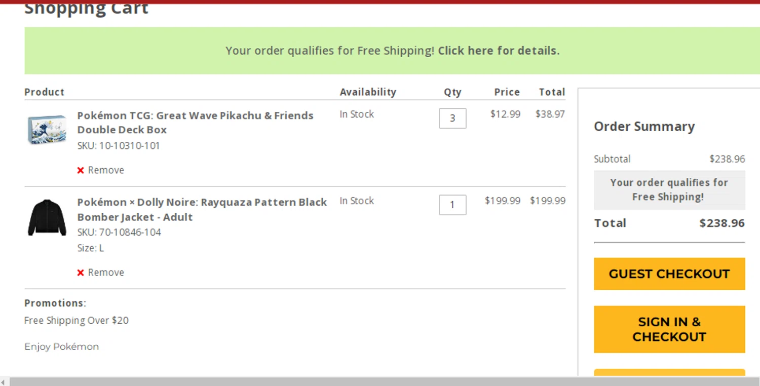Viewport: 760px width, 386px height.
Task: Open the Great Wave Pikachu deck box thumbnail
Action: click(47, 130)
